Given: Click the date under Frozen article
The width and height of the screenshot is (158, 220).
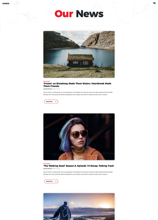Looking at the screenshot, I should [x=56, y=89].
